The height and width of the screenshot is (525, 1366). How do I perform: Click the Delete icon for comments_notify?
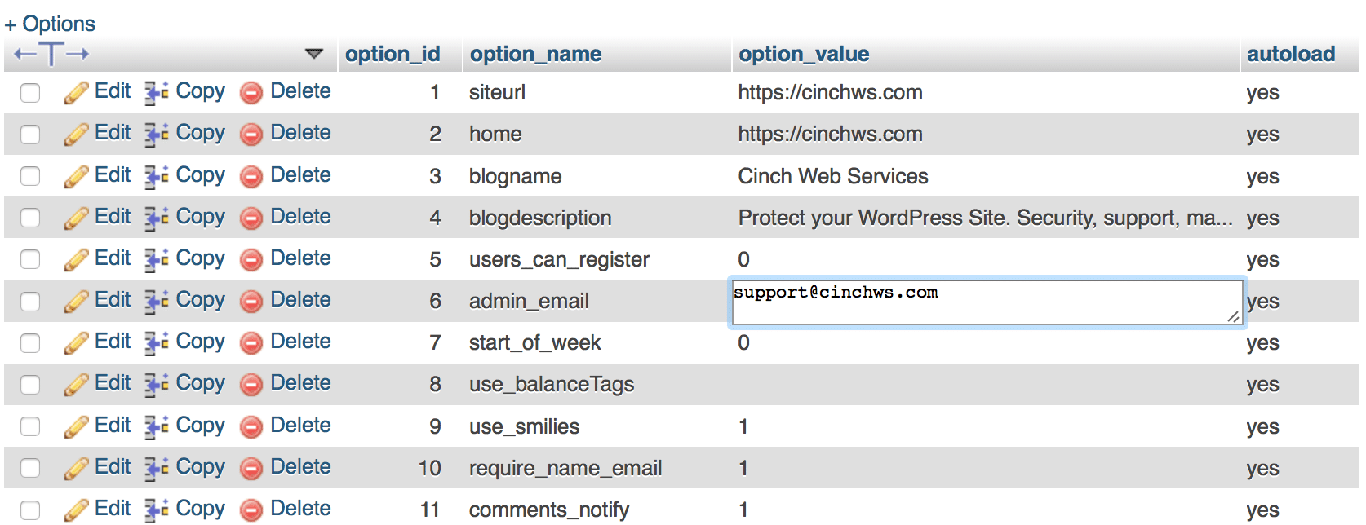tap(251, 509)
